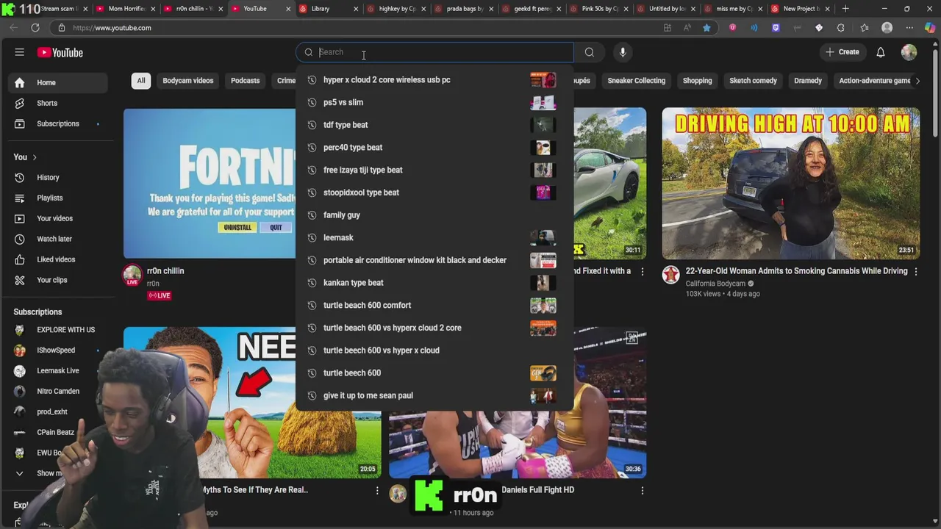Open Subscriptions in sidebar
Screen dimensions: 941x529
(59, 123)
